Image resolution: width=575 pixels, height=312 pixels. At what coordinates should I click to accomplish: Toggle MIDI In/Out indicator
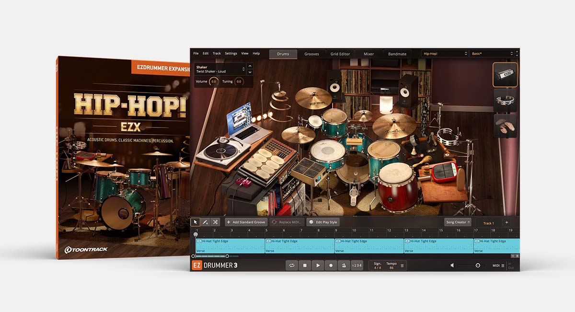tap(511, 265)
